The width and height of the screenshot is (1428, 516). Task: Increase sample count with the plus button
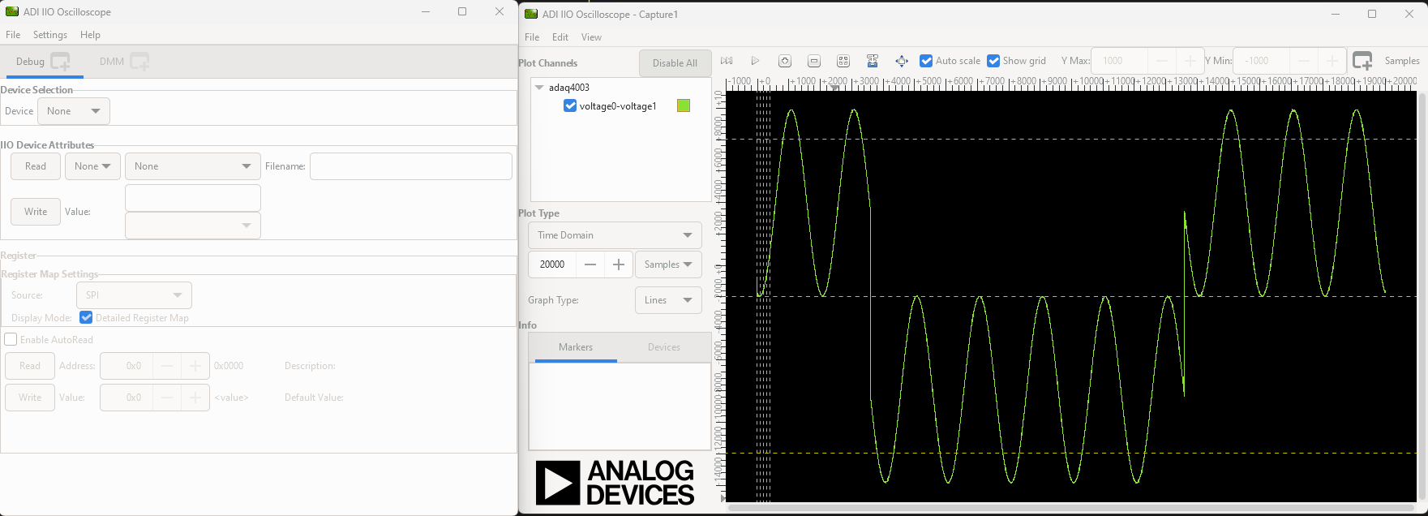618,264
